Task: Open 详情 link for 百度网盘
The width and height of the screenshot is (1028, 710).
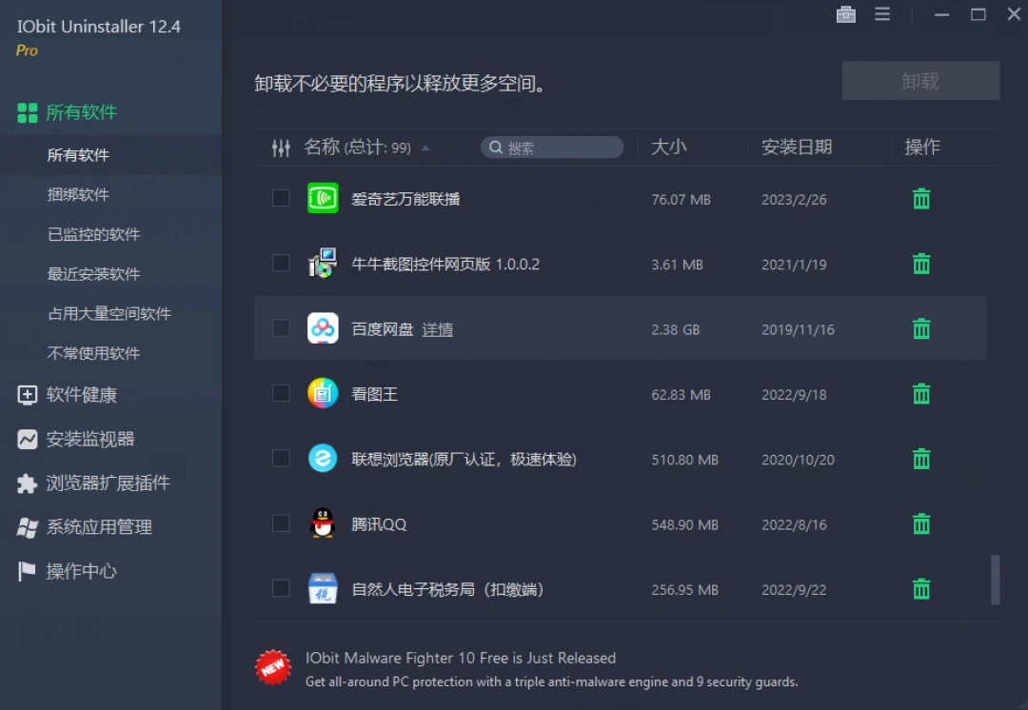Action: coord(437,329)
